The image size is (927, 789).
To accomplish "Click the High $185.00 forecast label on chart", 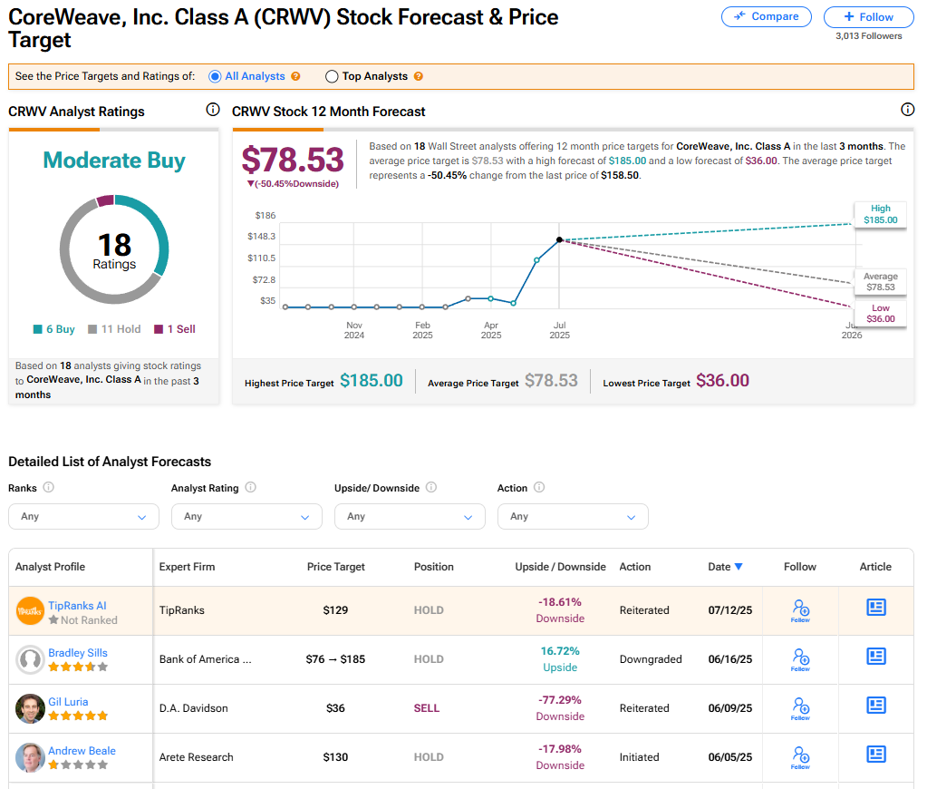I will pyautogui.click(x=880, y=214).
